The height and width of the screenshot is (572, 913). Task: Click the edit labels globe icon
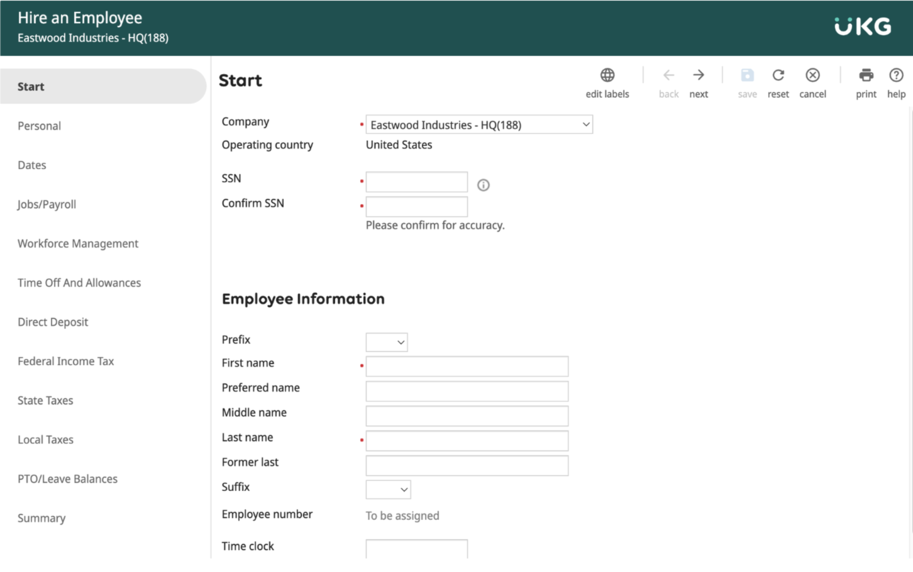pyautogui.click(x=607, y=75)
